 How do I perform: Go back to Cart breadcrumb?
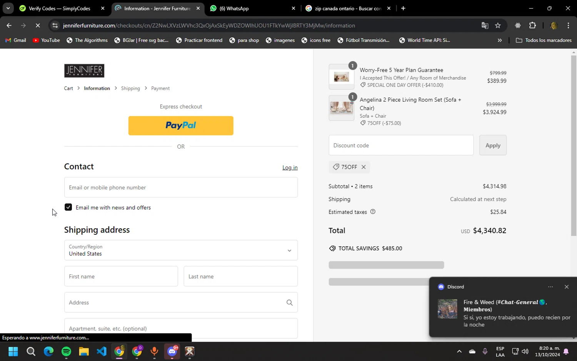(68, 88)
